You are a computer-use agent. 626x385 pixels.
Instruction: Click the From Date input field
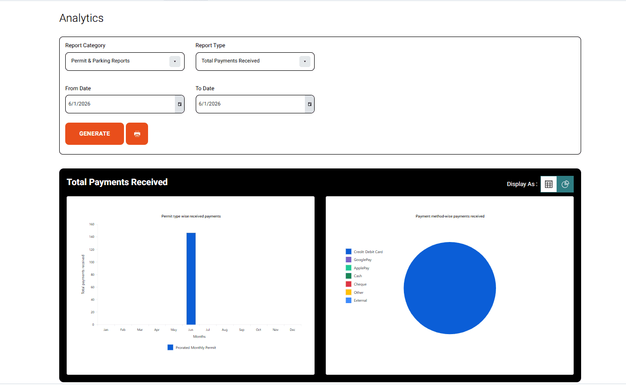(x=120, y=104)
